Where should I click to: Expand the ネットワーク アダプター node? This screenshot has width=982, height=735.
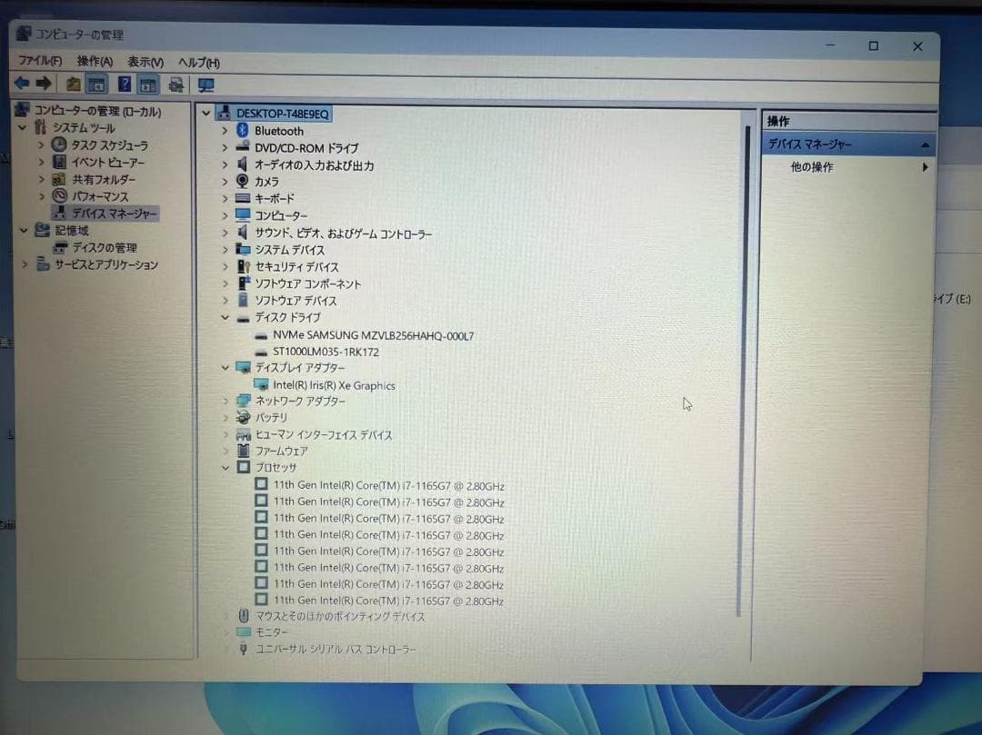click(x=225, y=401)
